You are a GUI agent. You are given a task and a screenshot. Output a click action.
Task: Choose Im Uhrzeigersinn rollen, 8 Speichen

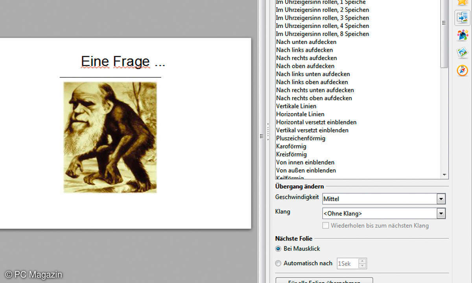coord(323,34)
